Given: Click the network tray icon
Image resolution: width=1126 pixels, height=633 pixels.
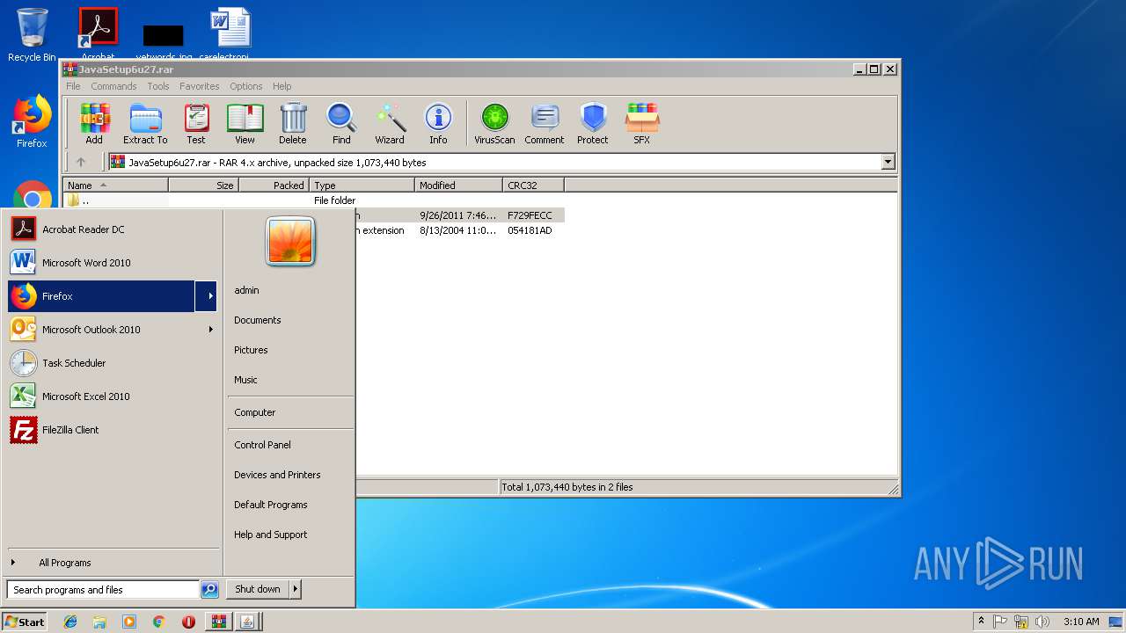Looking at the screenshot, I should pyautogui.click(x=1021, y=622).
